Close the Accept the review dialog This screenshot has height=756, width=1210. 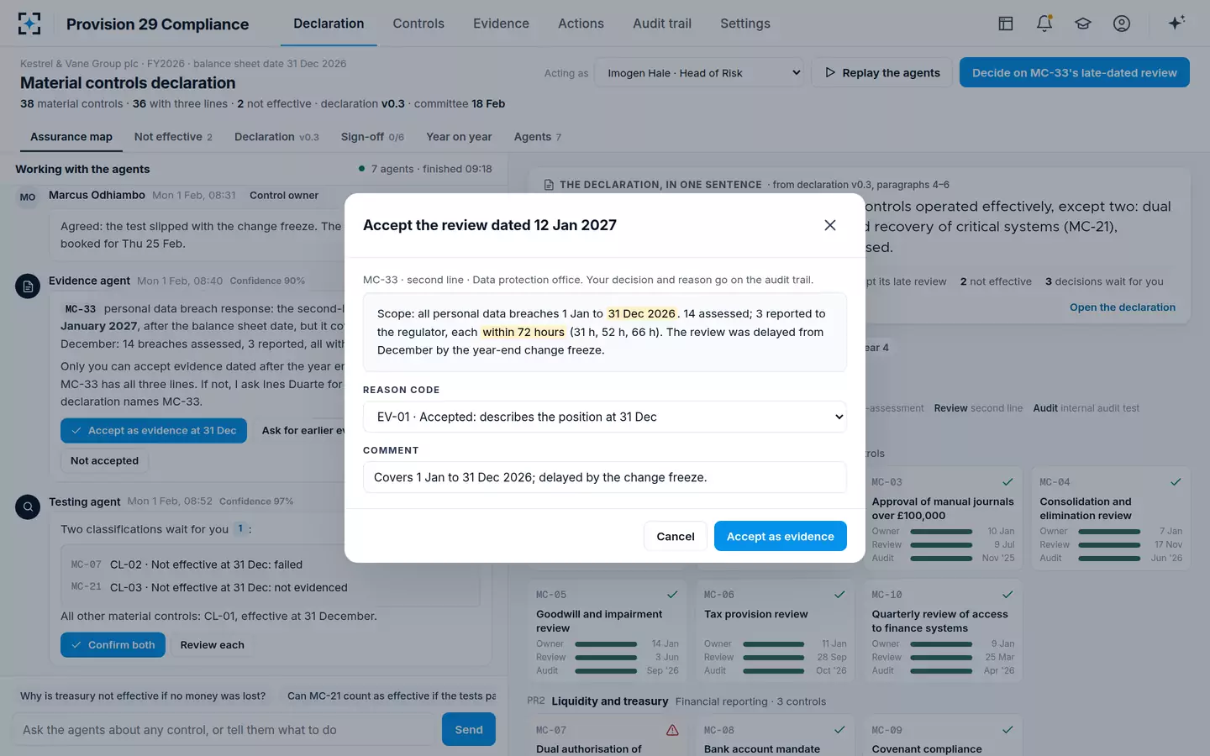pos(830,225)
